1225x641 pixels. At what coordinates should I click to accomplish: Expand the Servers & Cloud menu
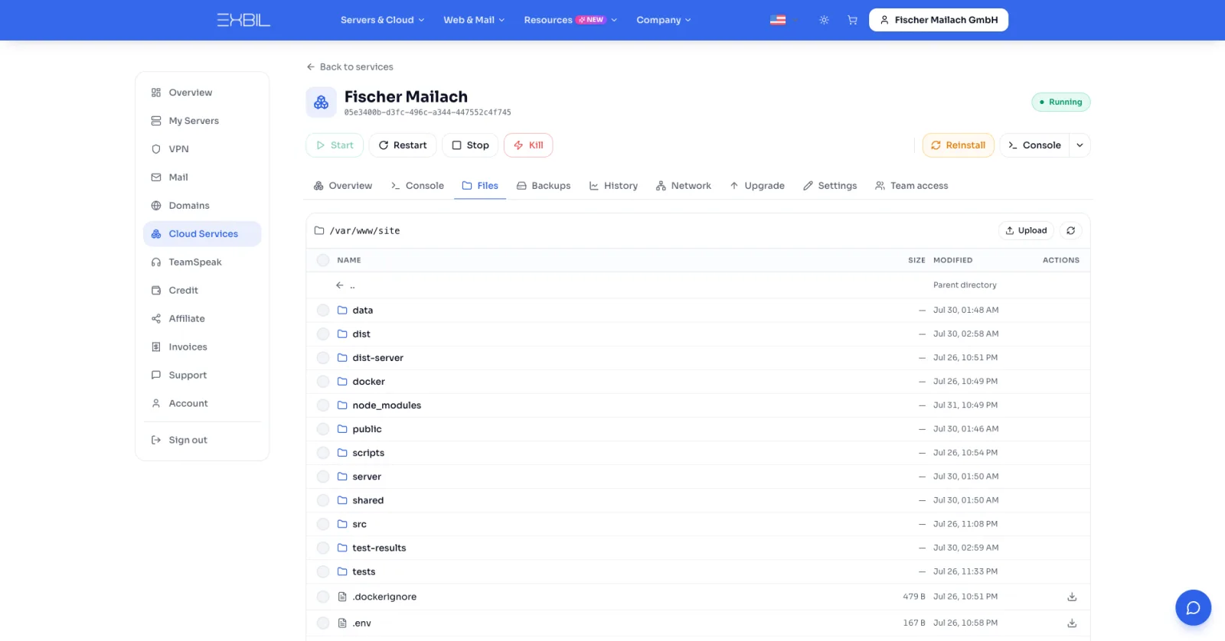point(382,20)
